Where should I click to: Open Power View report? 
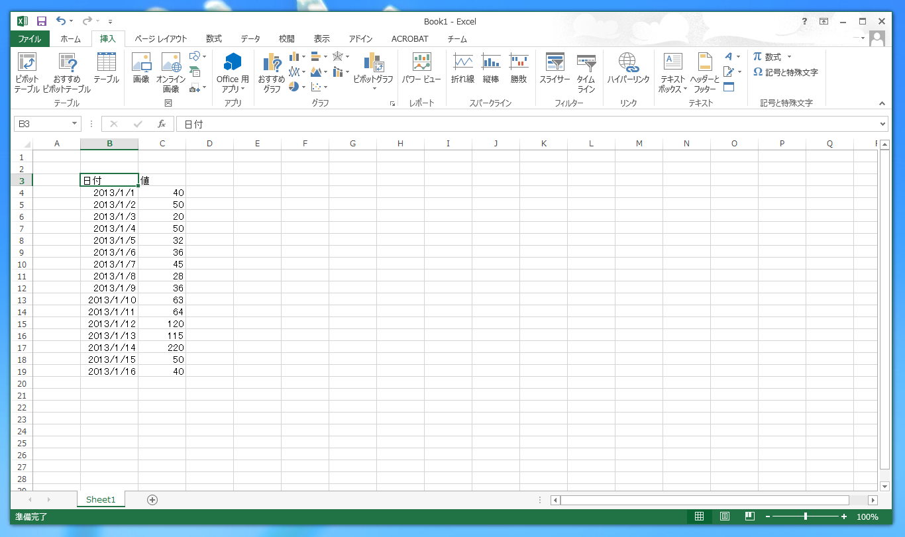click(421, 68)
